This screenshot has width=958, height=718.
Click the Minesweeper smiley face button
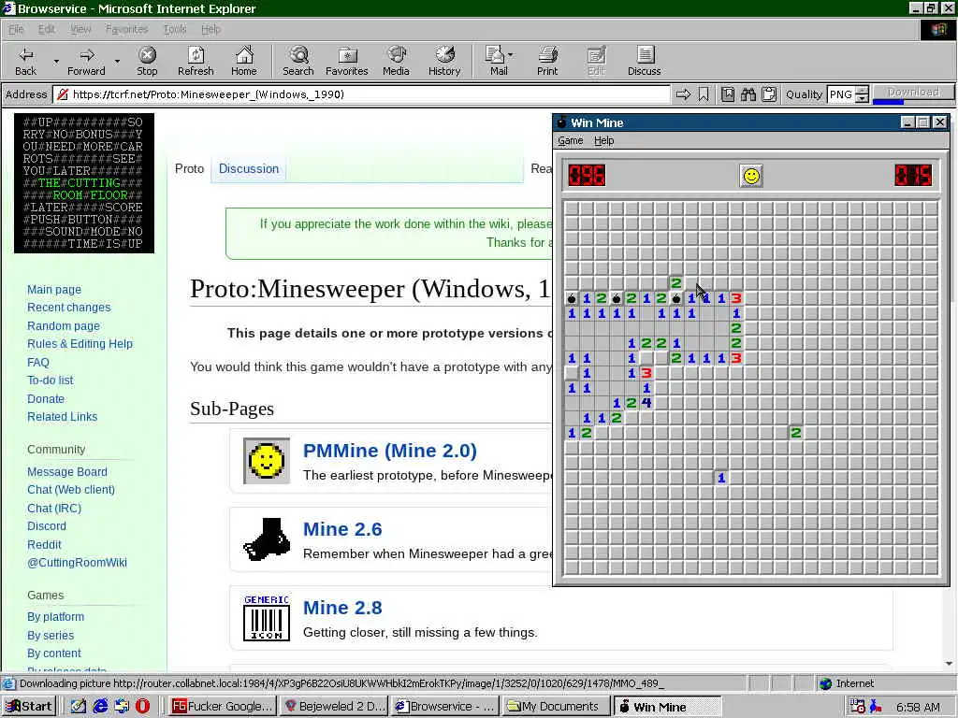tap(751, 176)
